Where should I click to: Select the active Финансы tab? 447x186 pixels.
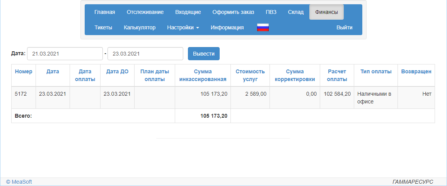coord(326,12)
